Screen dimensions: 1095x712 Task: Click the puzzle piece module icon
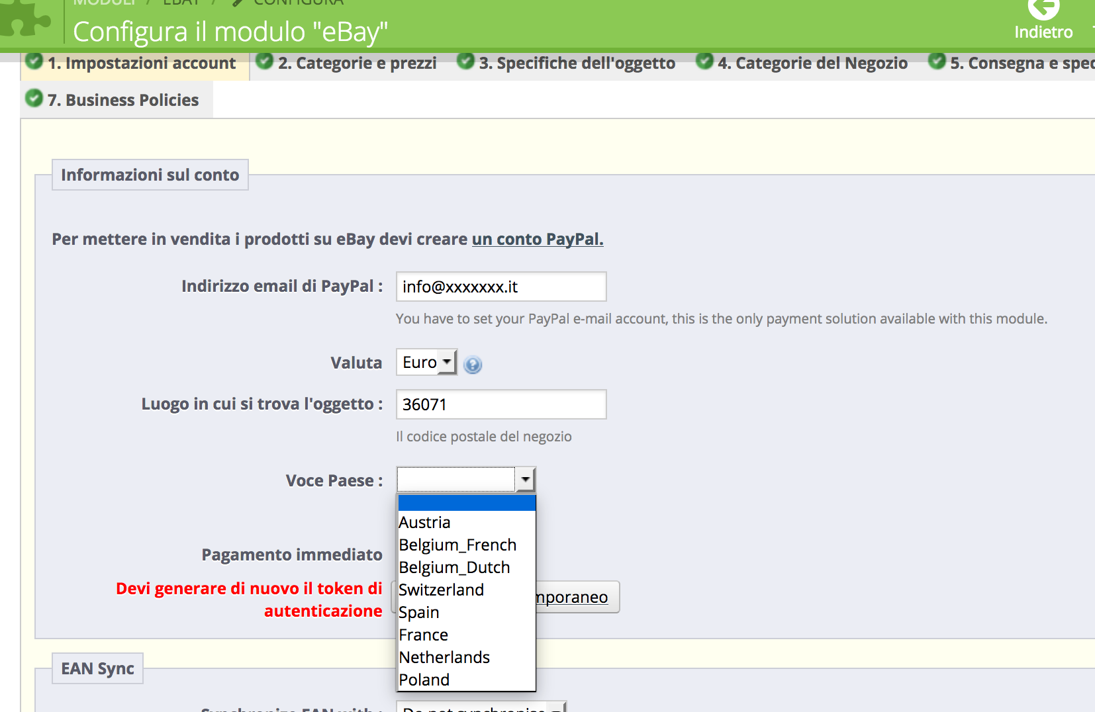click(25, 18)
